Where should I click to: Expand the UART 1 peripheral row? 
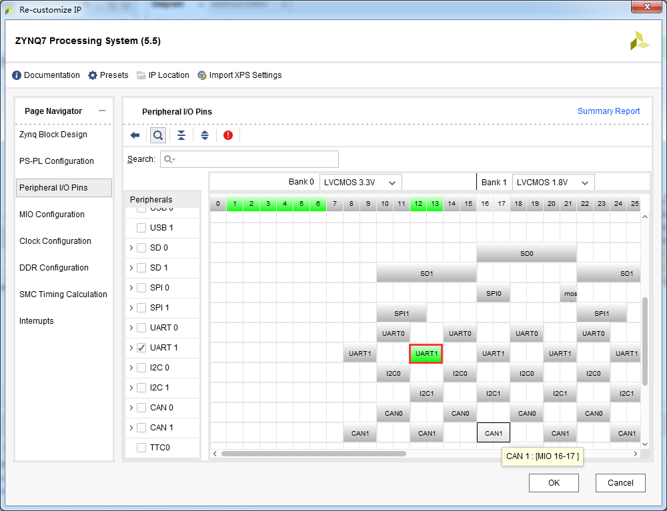(131, 348)
